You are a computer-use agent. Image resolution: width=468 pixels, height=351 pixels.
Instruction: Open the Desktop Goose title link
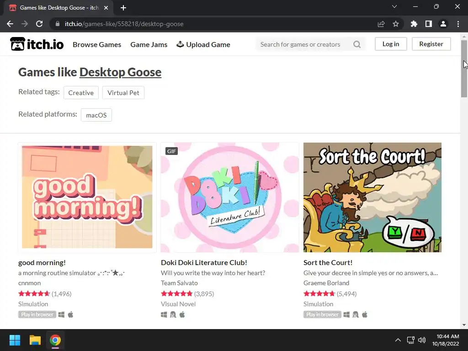pyautogui.click(x=120, y=72)
